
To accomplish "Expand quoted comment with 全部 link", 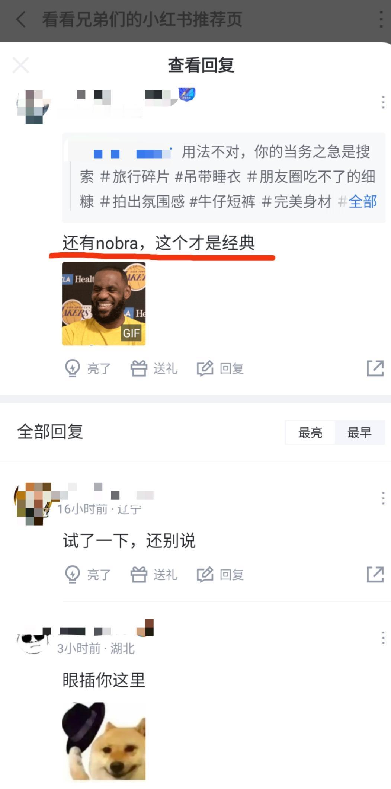I will 363,202.
